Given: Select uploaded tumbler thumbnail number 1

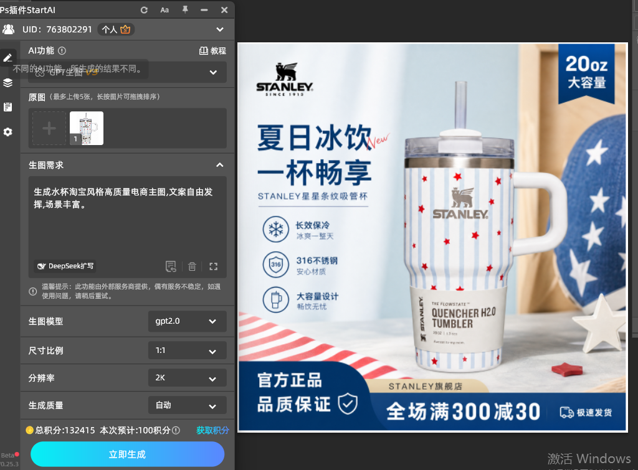Looking at the screenshot, I should [87, 128].
